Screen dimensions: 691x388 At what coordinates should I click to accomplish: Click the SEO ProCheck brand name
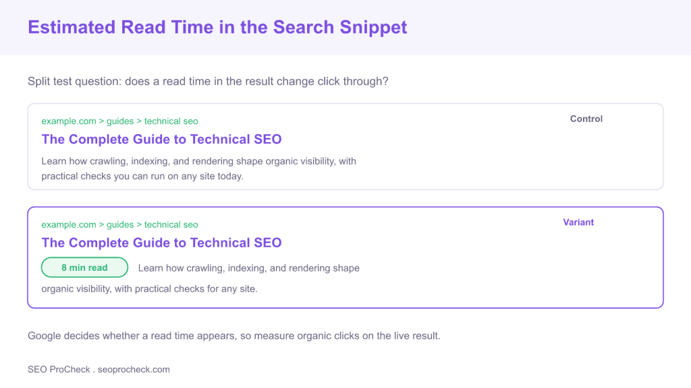point(59,370)
